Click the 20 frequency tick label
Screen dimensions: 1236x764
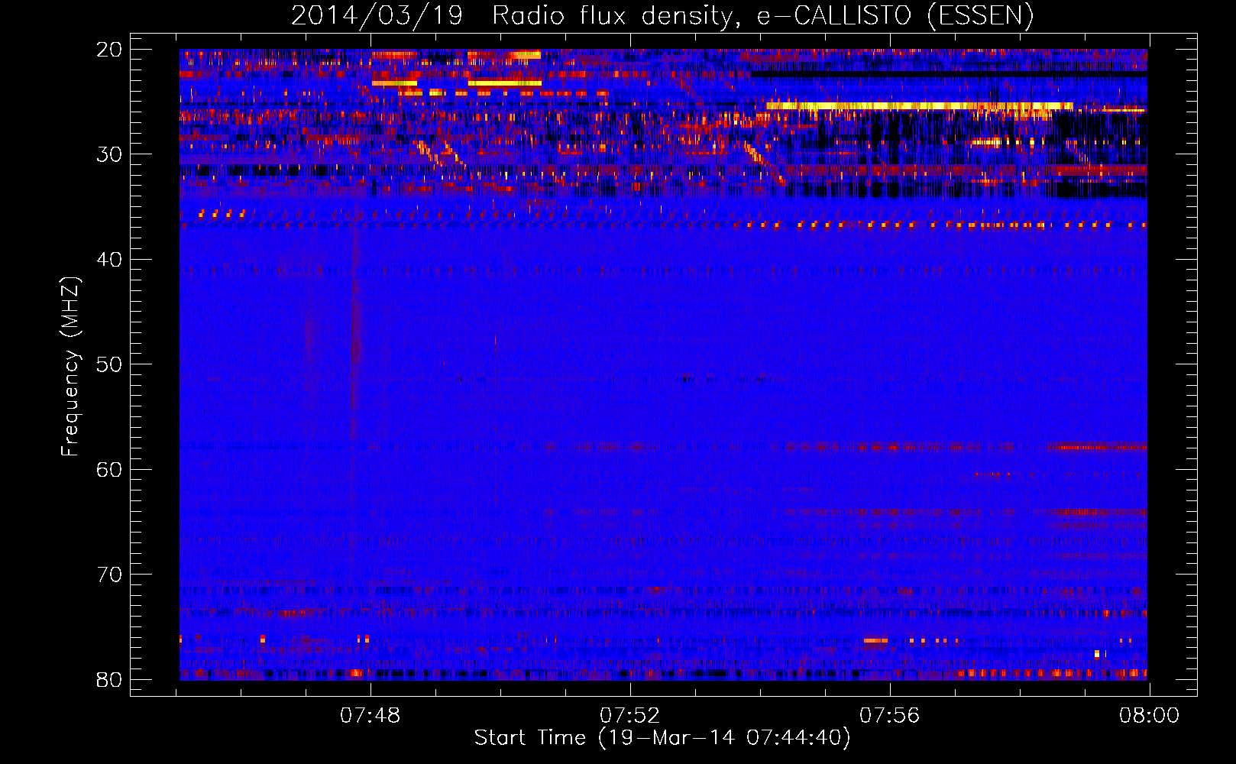109,50
